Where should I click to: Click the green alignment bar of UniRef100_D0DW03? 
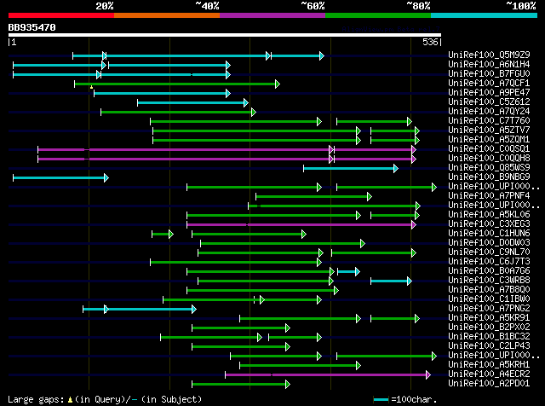pos(283,244)
